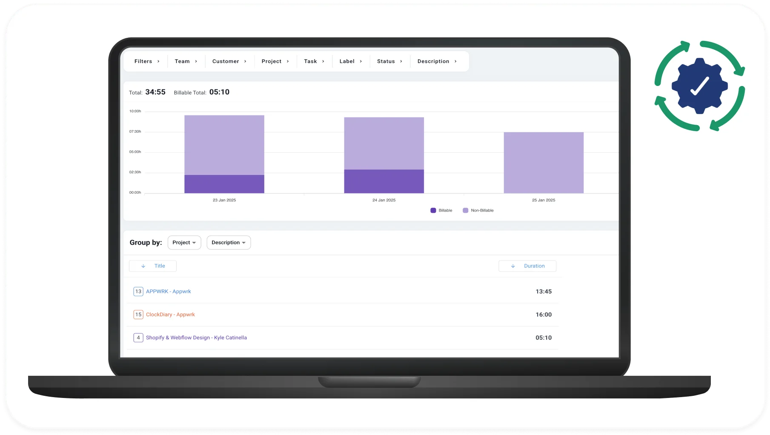Click the count badge 15 beside ClockDiary

pyautogui.click(x=138, y=315)
